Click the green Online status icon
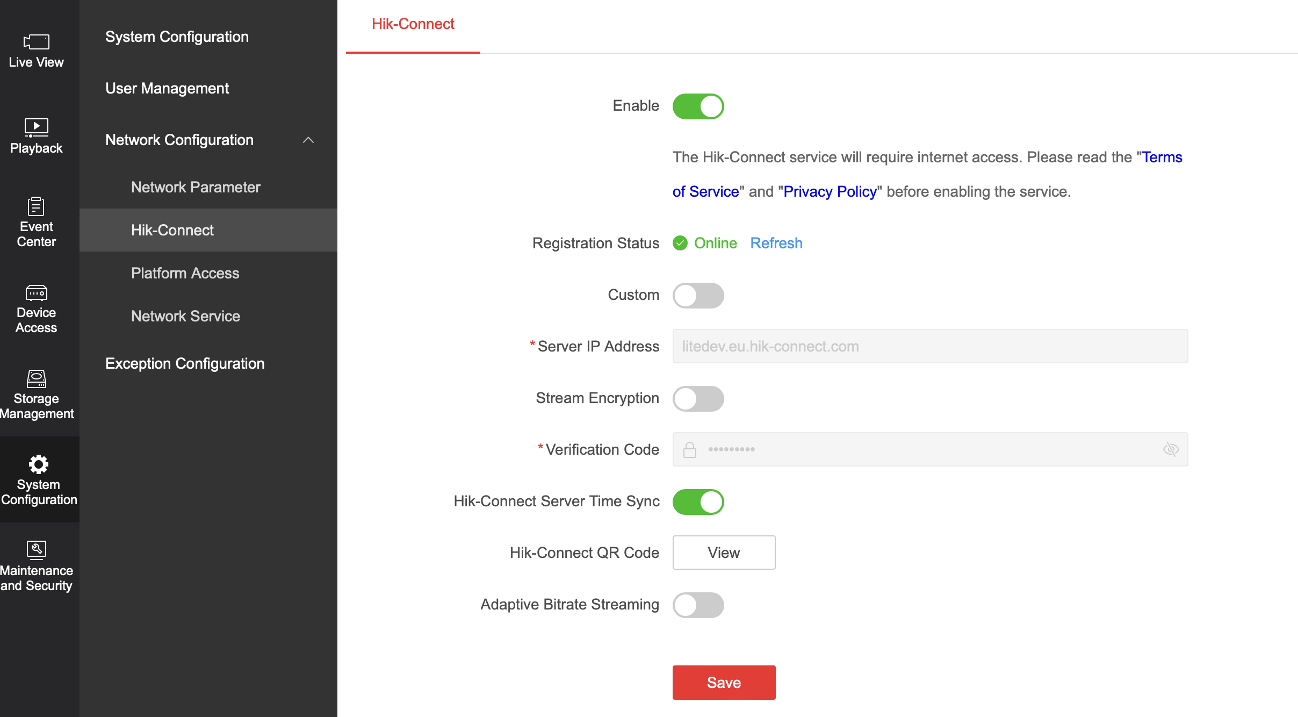 click(x=680, y=243)
